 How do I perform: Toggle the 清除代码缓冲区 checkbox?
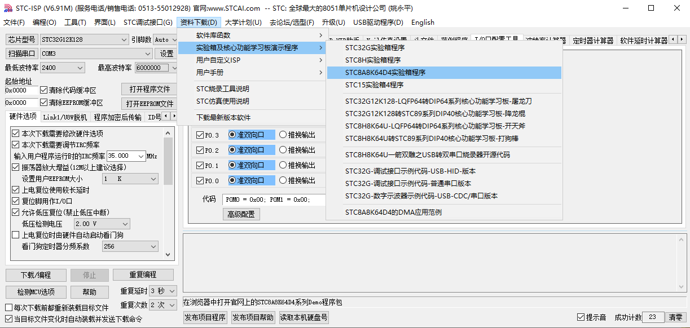(x=68, y=90)
